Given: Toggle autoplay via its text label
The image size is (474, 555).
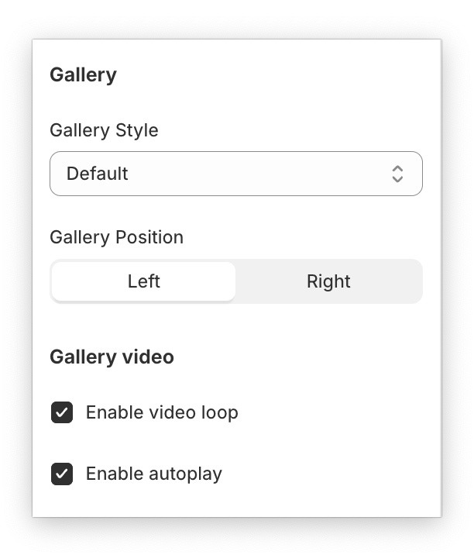Looking at the screenshot, I should tap(154, 474).
